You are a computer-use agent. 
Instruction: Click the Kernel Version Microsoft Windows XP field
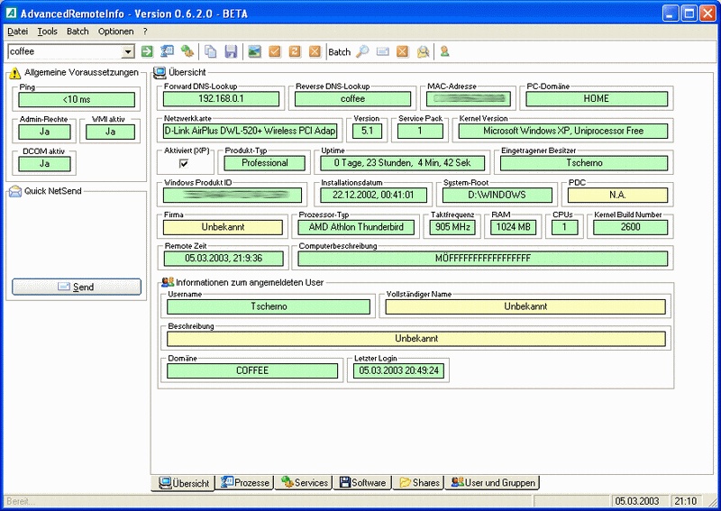tap(562, 131)
